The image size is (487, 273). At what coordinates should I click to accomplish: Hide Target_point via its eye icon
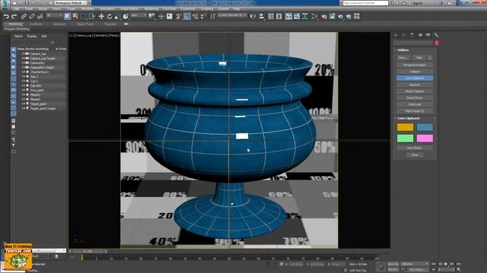click(24, 104)
